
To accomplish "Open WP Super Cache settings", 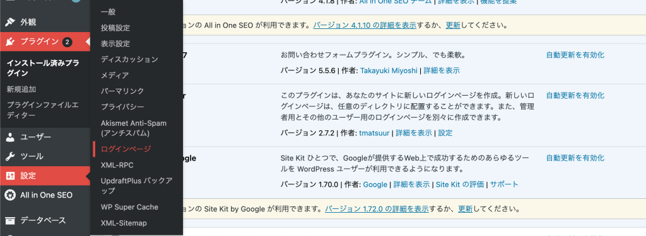I will (129, 207).
